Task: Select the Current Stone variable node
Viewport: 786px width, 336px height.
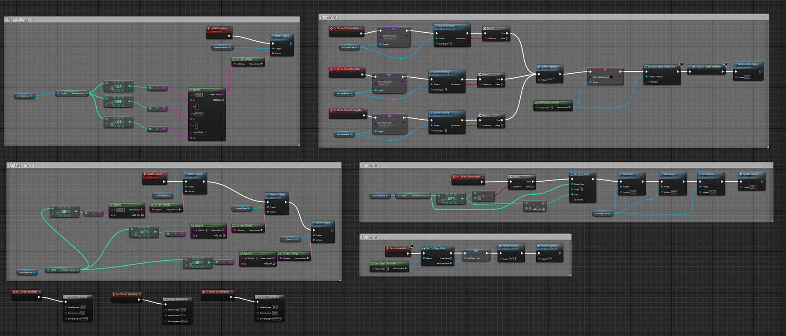Action: 243,208
